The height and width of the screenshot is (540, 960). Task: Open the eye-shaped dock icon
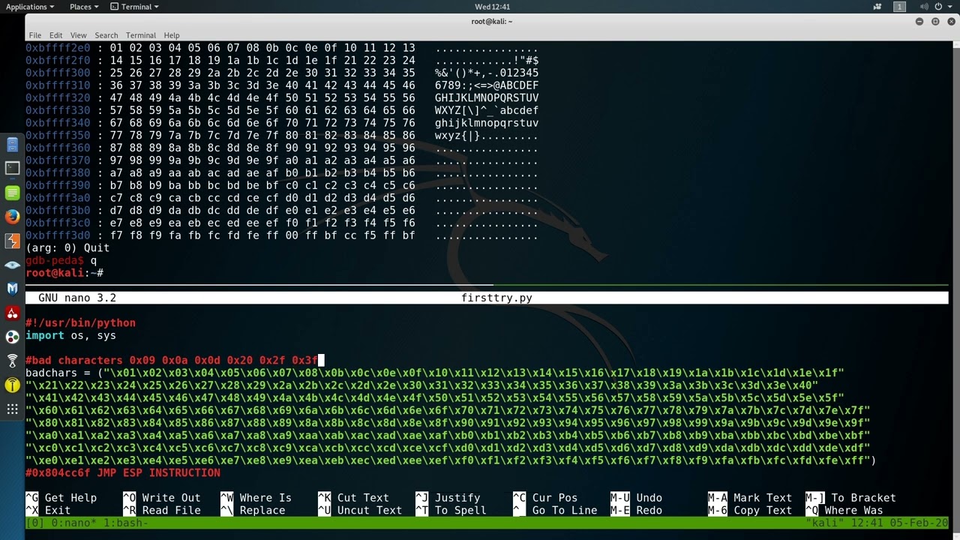12,265
